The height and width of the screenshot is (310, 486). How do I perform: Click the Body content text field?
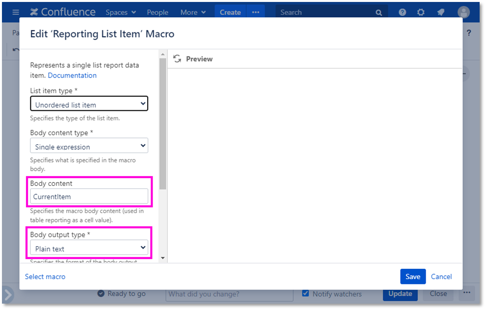(89, 197)
